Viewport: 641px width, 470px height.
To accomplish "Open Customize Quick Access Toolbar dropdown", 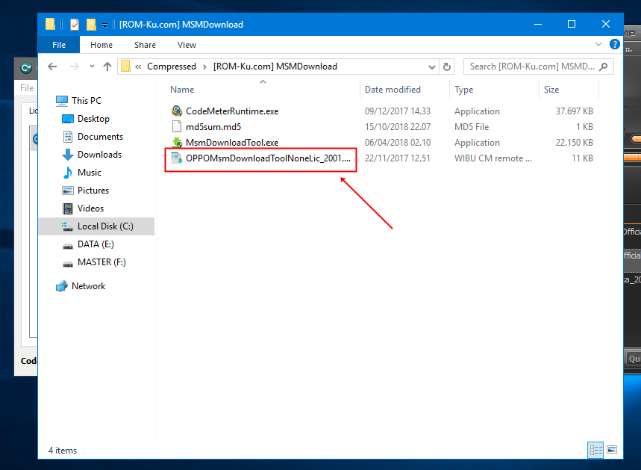I will 104,25.
